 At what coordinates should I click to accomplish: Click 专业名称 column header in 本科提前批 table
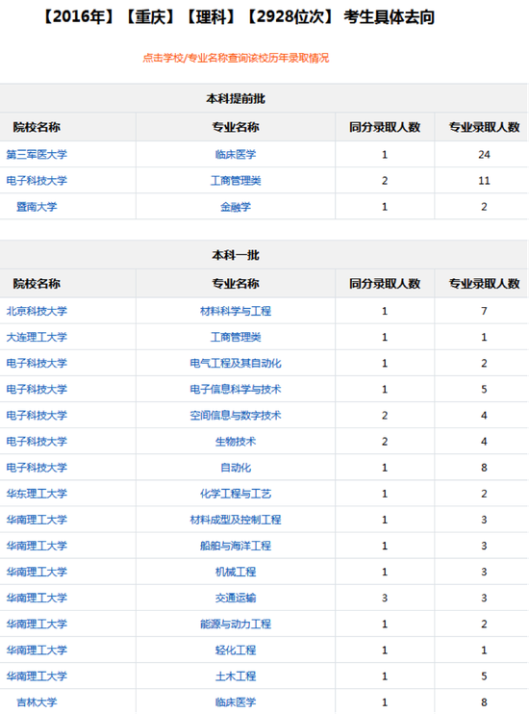[x=236, y=127]
